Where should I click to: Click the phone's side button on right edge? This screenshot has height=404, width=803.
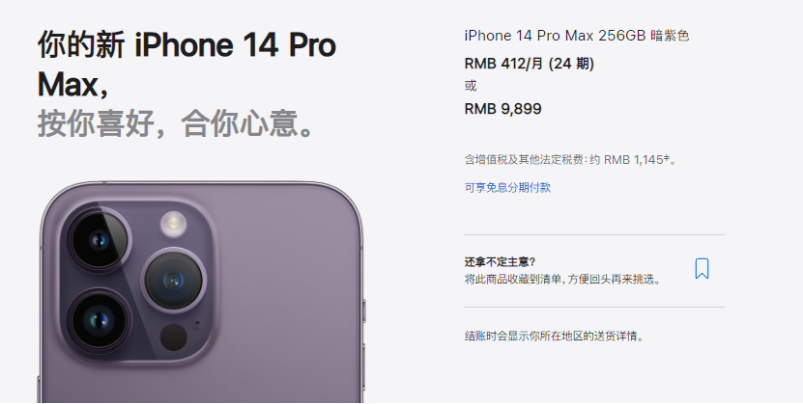[364, 311]
